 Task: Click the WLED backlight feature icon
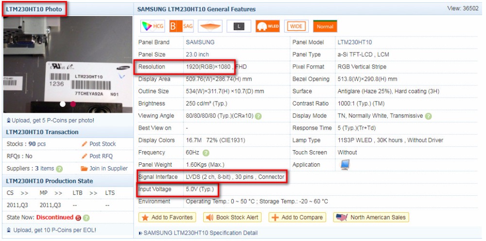(267, 26)
